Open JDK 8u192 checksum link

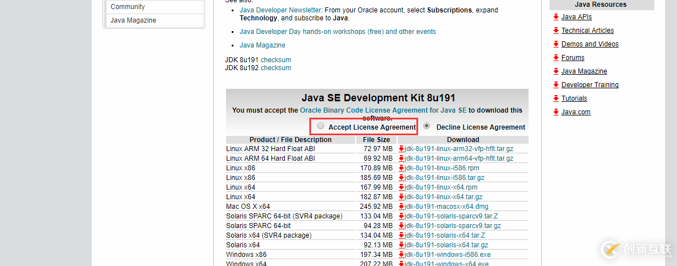click(x=276, y=68)
